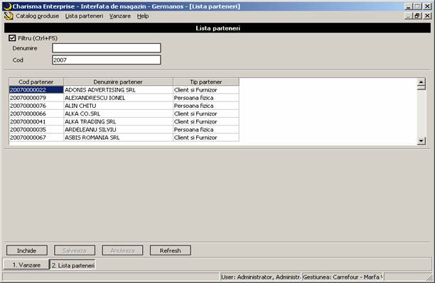435x283 pixels.
Task: Click the Inchide button
Action: point(26,250)
